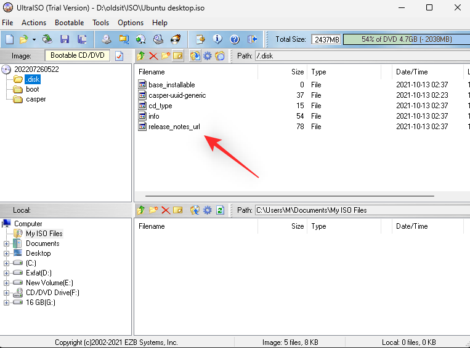This screenshot has width=470, height=348.
Task: Click the notepad icon left of Info
Action: click(200, 39)
